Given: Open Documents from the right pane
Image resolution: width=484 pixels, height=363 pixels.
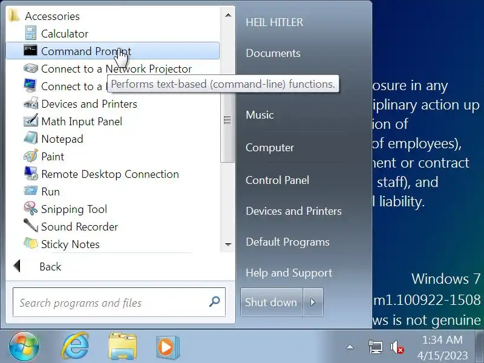Looking at the screenshot, I should coord(273,53).
